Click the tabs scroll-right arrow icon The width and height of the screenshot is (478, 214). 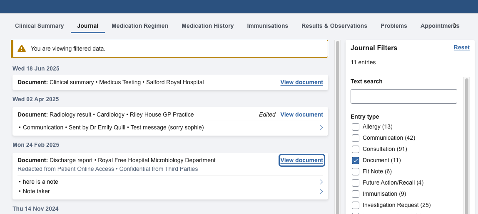(455, 26)
